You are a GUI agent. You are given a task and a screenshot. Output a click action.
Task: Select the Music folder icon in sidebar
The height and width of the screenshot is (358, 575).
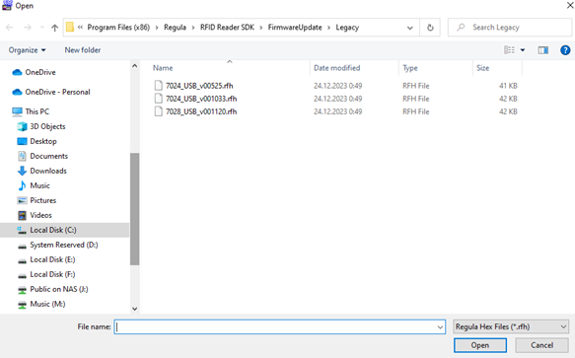pyautogui.click(x=22, y=185)
